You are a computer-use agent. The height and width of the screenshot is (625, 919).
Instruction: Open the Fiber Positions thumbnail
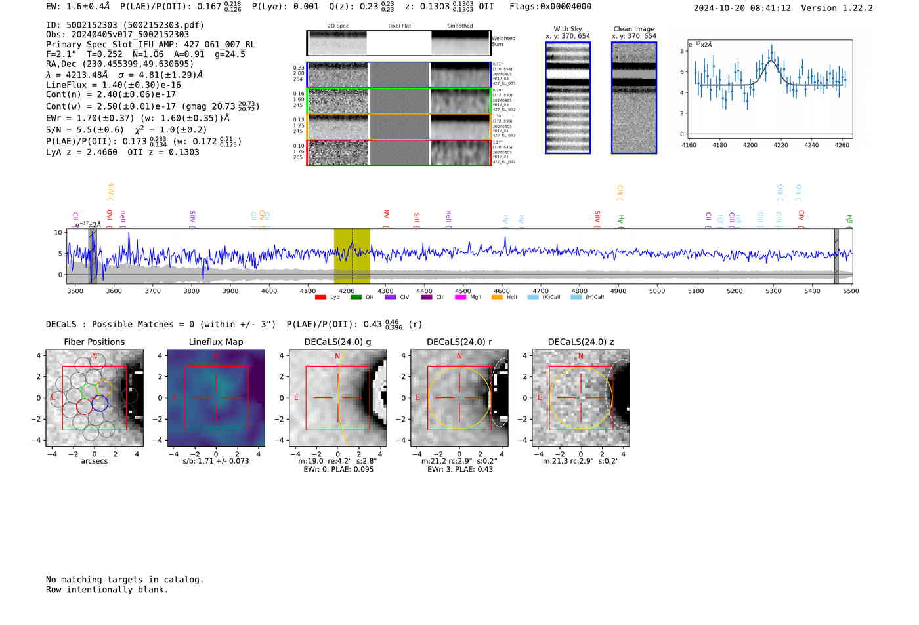(95, 398)
